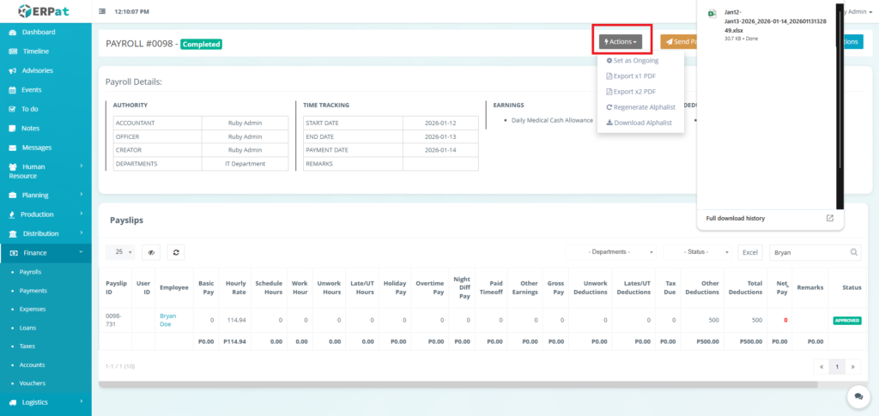This screenshot has height=416, width=879.
Task: Open the Actions dropdown button
Action: (620, 41)
